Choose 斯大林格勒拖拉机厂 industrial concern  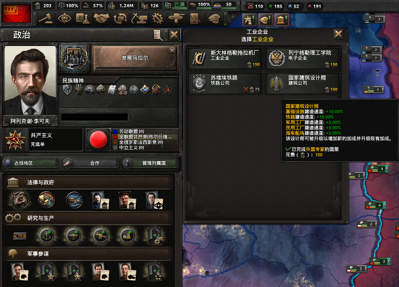click(x=225, y=58)
